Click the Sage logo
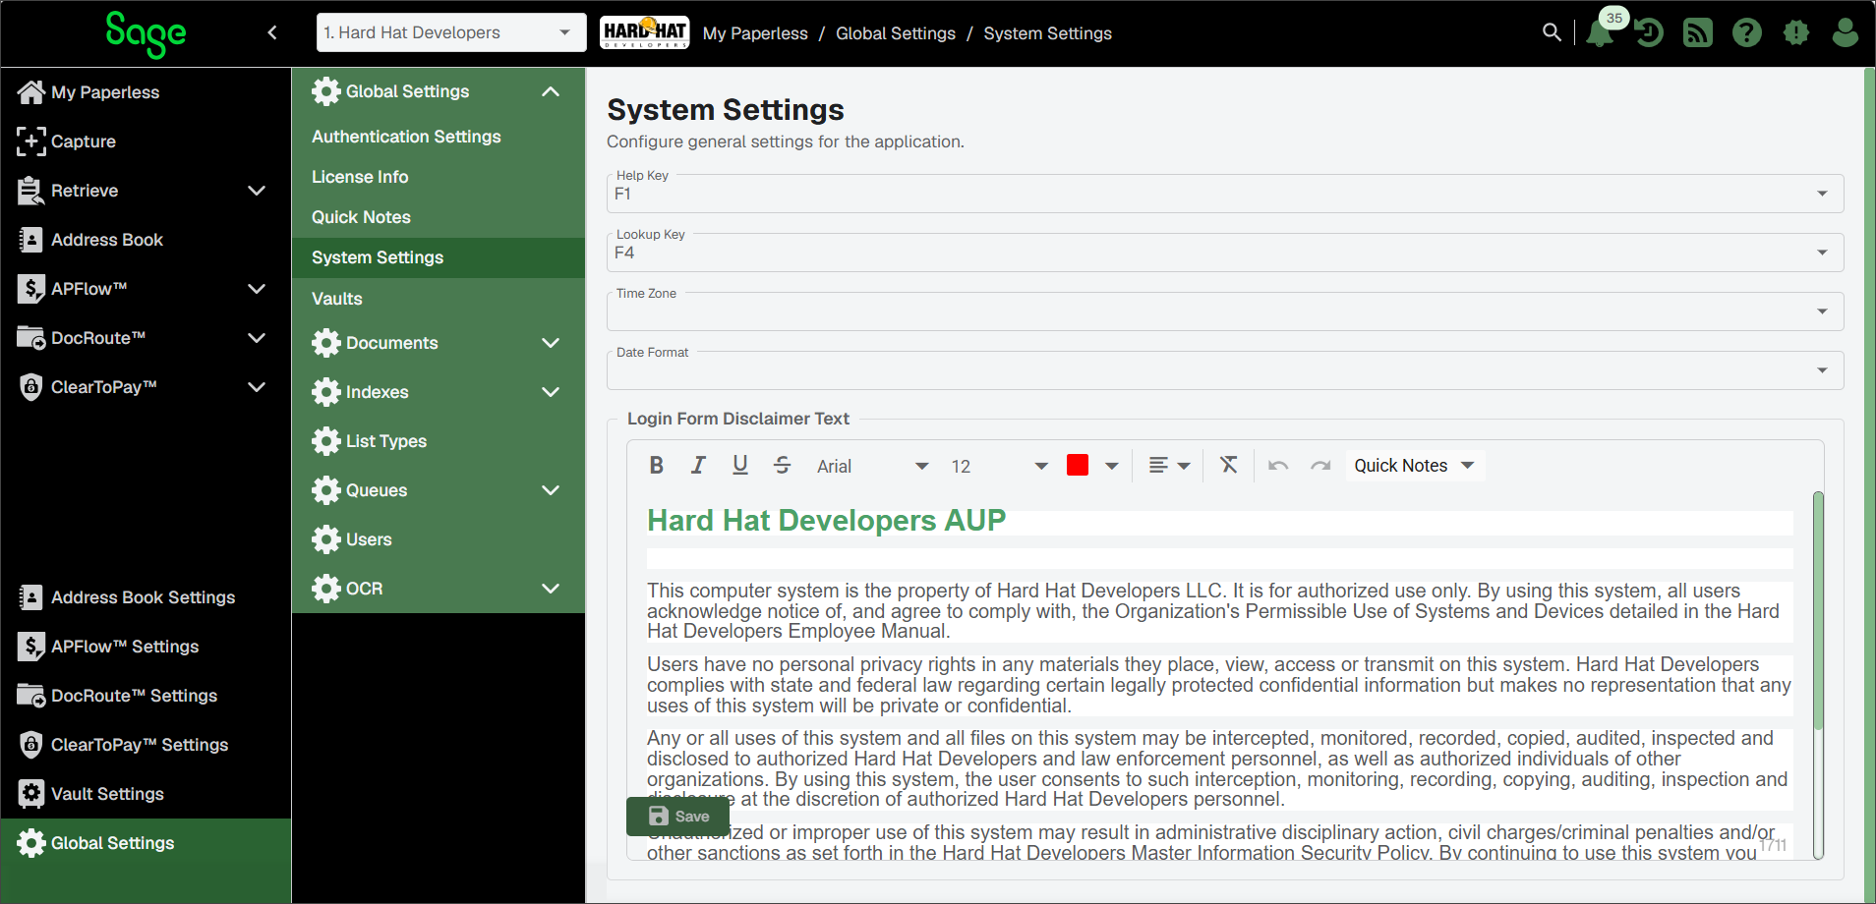Viewport: 1876px width, 904px height. click(x=146, y=34)
